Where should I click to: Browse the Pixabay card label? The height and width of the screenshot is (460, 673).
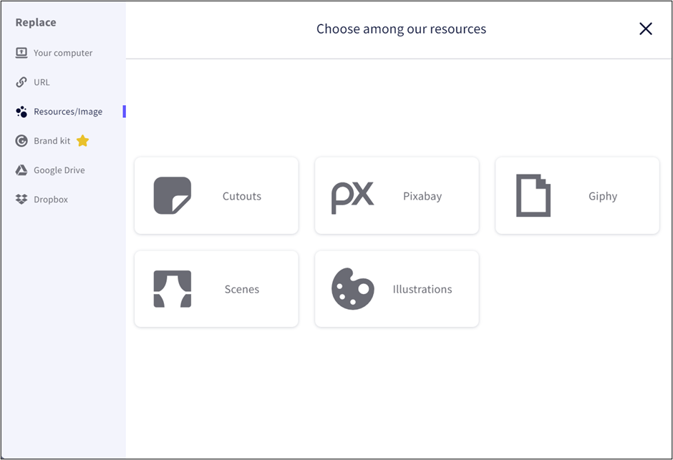pos(422,196)
